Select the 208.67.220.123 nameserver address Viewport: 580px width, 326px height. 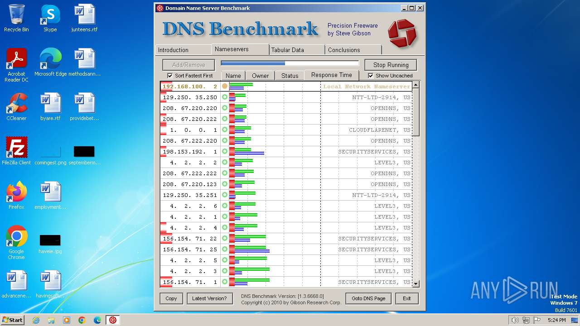coord(190,184)
